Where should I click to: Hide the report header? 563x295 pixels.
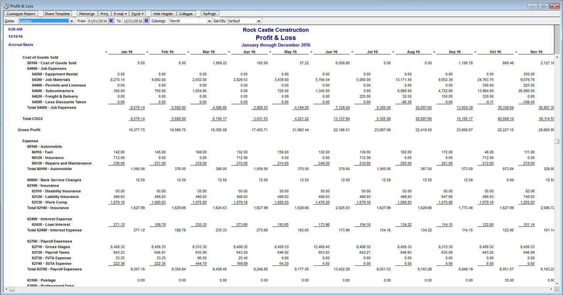tap(164, 14)
